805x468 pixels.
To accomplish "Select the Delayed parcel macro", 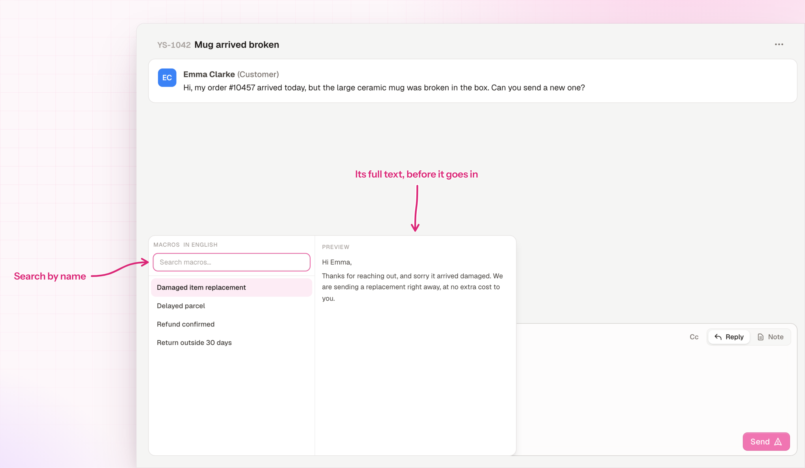I will click(x=232, y=306).
